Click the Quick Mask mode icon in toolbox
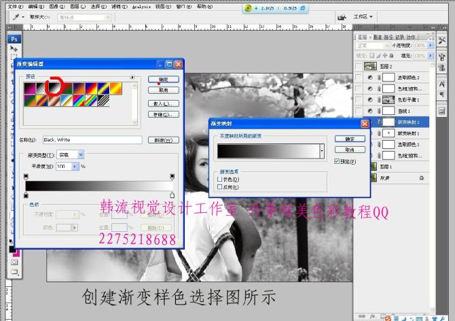Image resolution: width=455 pixels, height=321 pixels. pos(14,262)
